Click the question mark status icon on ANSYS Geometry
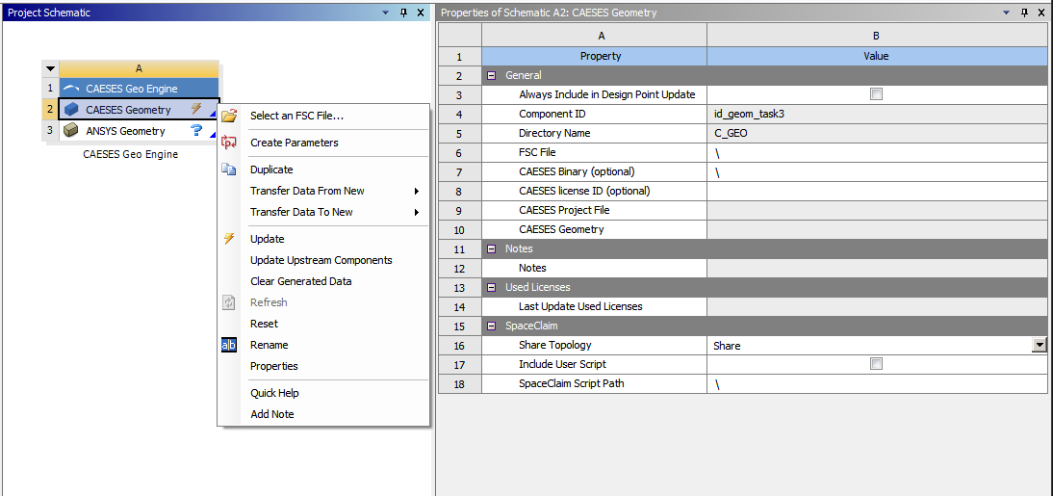The image size is (1053, 496). click(196, 130)
